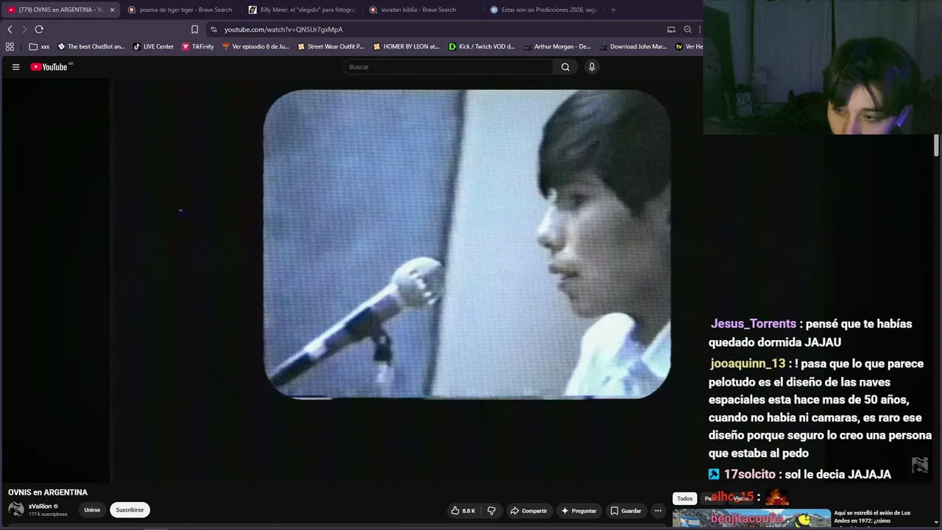Viewport: 942px width, 530px height.
Task: Go to YouTube home via logo
Action: pos(51,67)
